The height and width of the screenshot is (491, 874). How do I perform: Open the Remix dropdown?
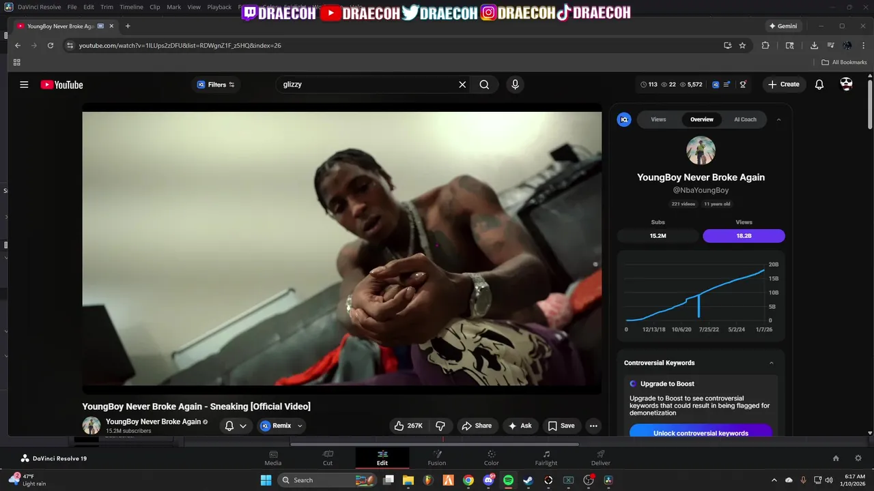point(281,426)
